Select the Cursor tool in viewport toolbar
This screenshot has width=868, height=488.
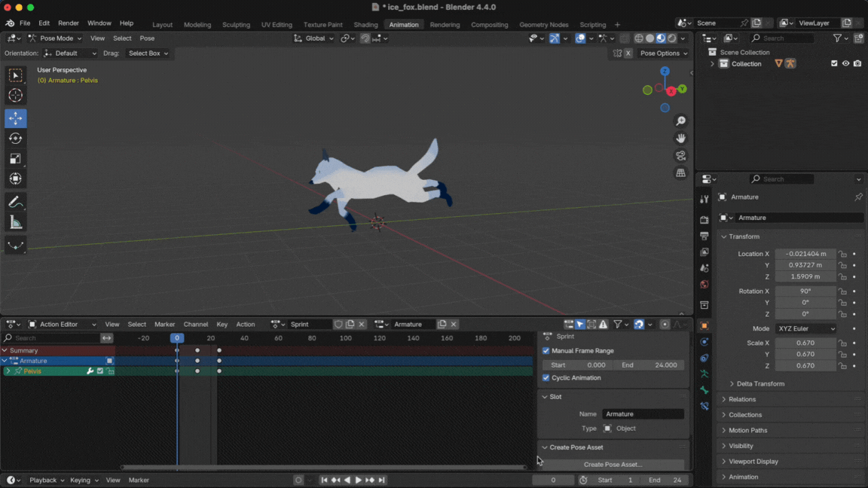[16, 96]
